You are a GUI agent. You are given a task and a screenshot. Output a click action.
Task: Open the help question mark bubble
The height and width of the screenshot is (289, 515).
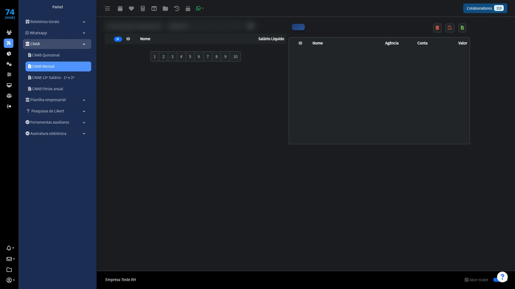(502, 277)
